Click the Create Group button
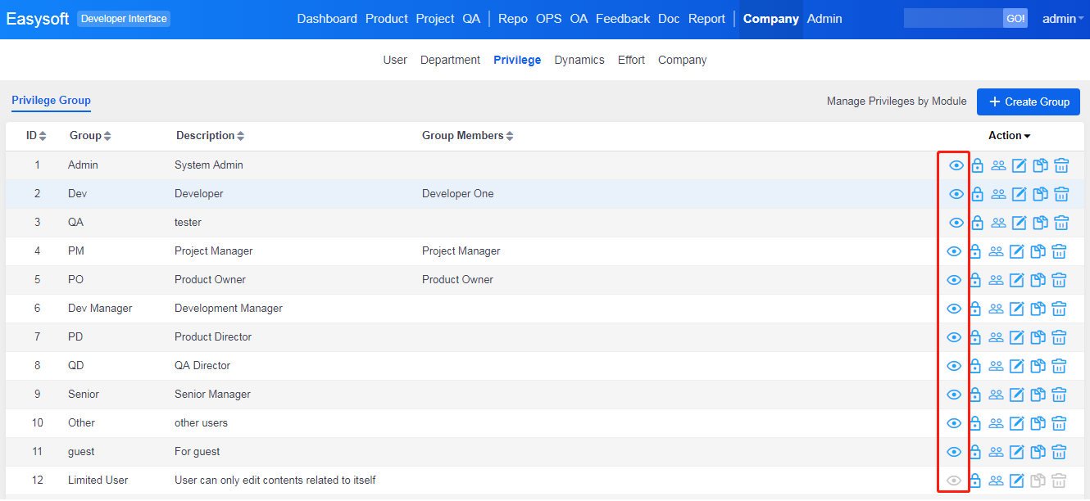 pos(1028,102)
